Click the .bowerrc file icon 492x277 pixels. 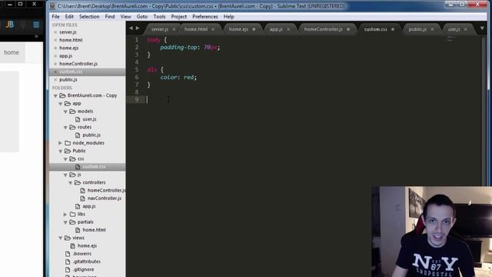[x=68, y=254]
